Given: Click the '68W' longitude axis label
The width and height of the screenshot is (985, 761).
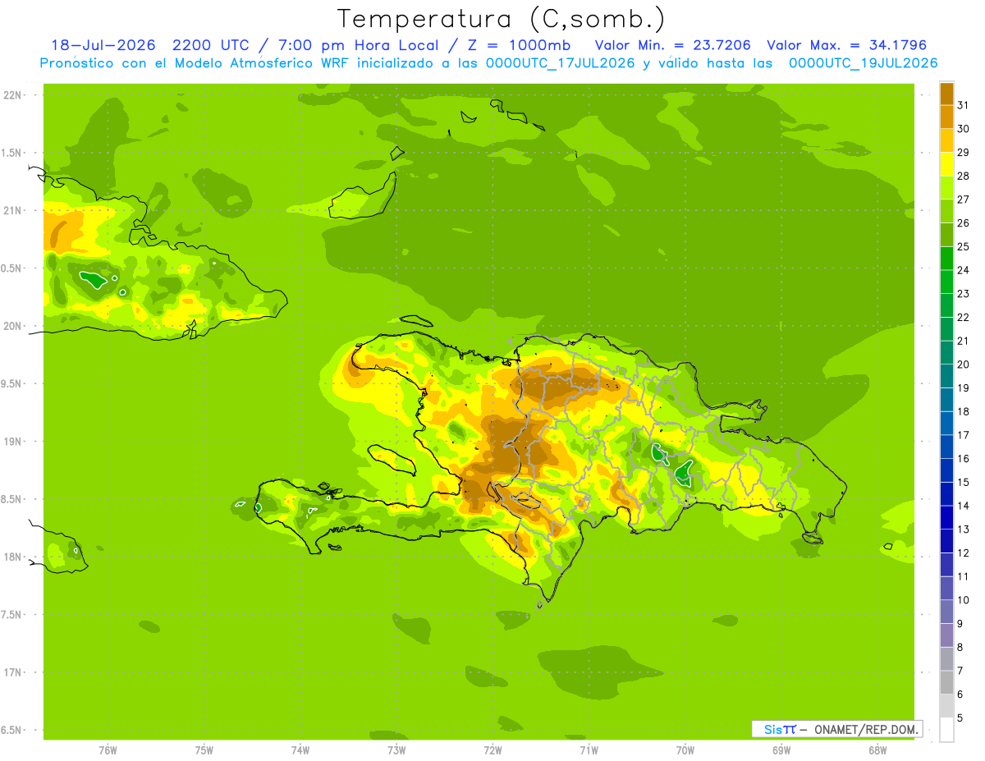Looking at the screenshot, I should 877,750.
